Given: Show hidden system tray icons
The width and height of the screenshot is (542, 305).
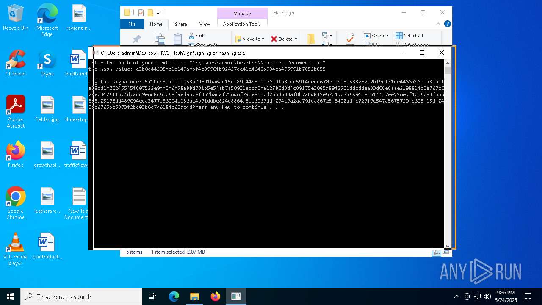Looking at the screenshot, I should tap(456, 297).
